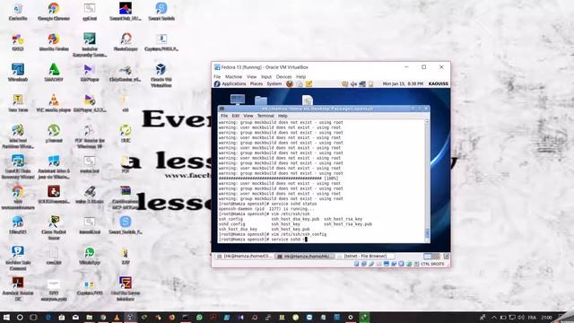574x323 pixels.
Task: Select Mozilla Firefox desktop shortcut
Action: point(54,42)
